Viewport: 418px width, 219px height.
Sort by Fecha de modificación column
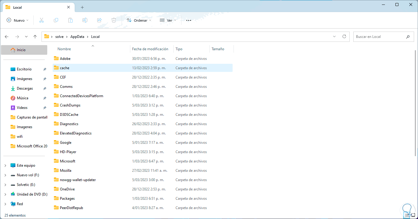pyautogui.click(x=150, y=49)
